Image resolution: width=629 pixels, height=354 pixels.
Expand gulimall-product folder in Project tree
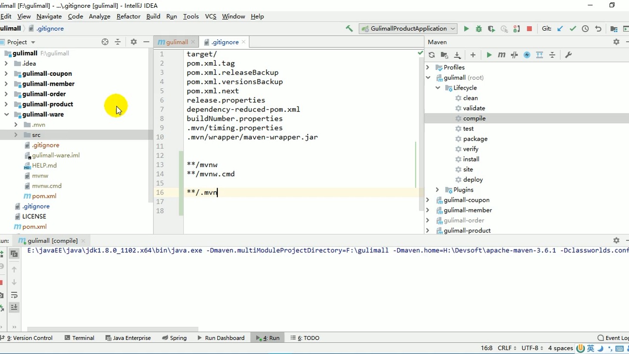coord(6,104)
